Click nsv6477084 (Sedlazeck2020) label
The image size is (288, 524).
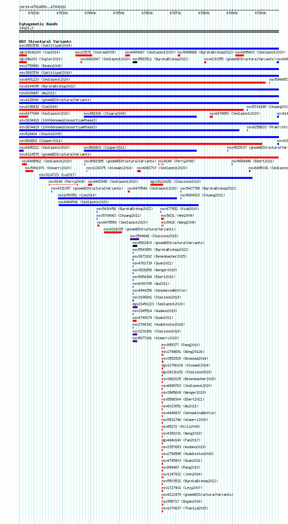coord(44,113)
